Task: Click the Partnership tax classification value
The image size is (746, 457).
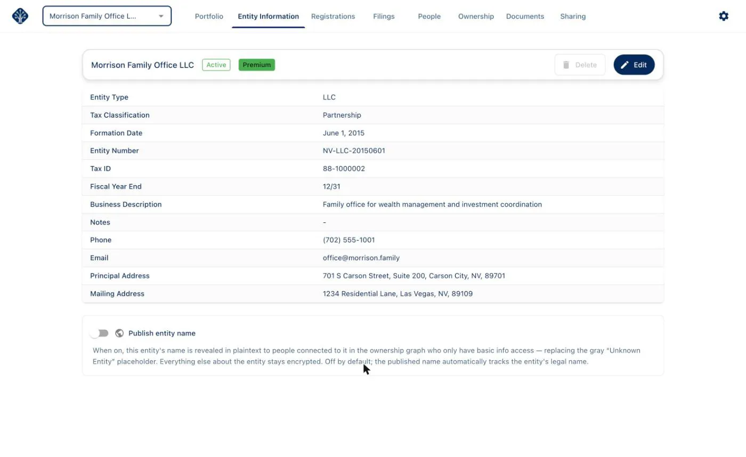Action: coord(342,115)
